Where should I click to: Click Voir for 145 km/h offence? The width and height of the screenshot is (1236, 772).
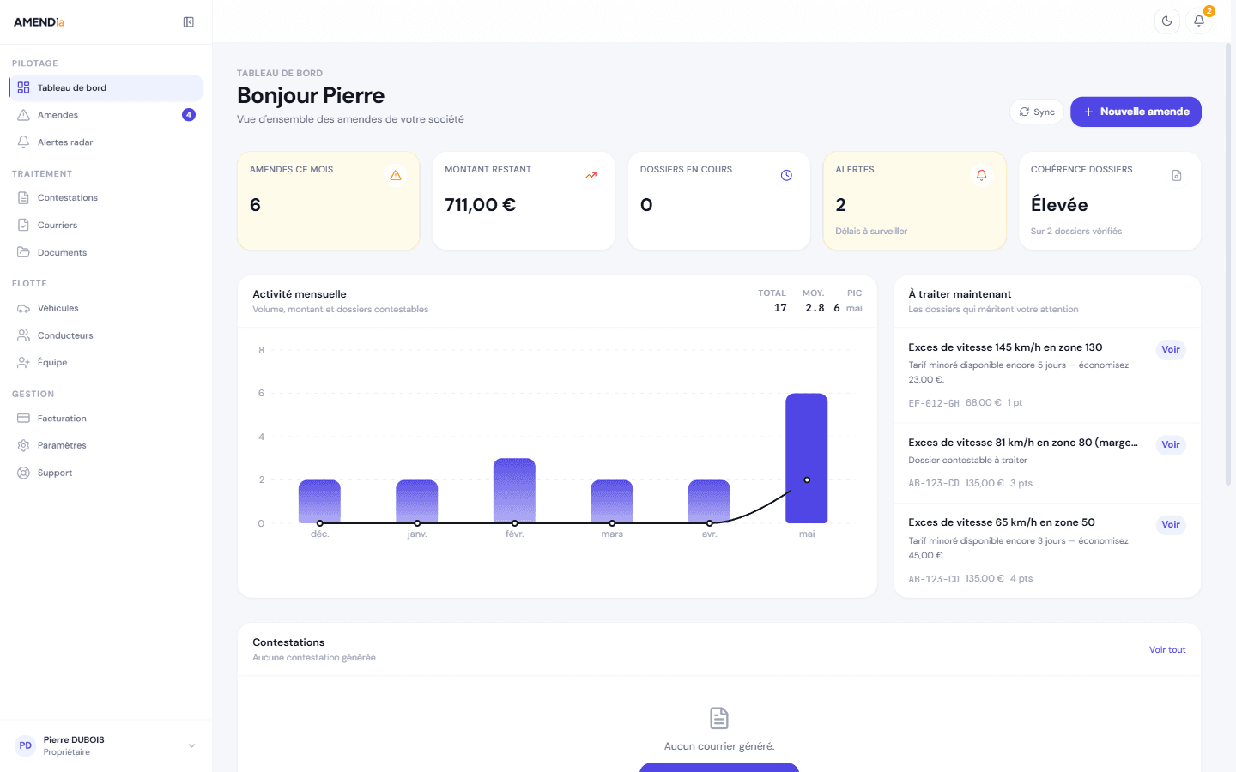coord(1171,349)
